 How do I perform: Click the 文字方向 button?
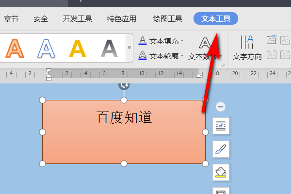point(247,48)
